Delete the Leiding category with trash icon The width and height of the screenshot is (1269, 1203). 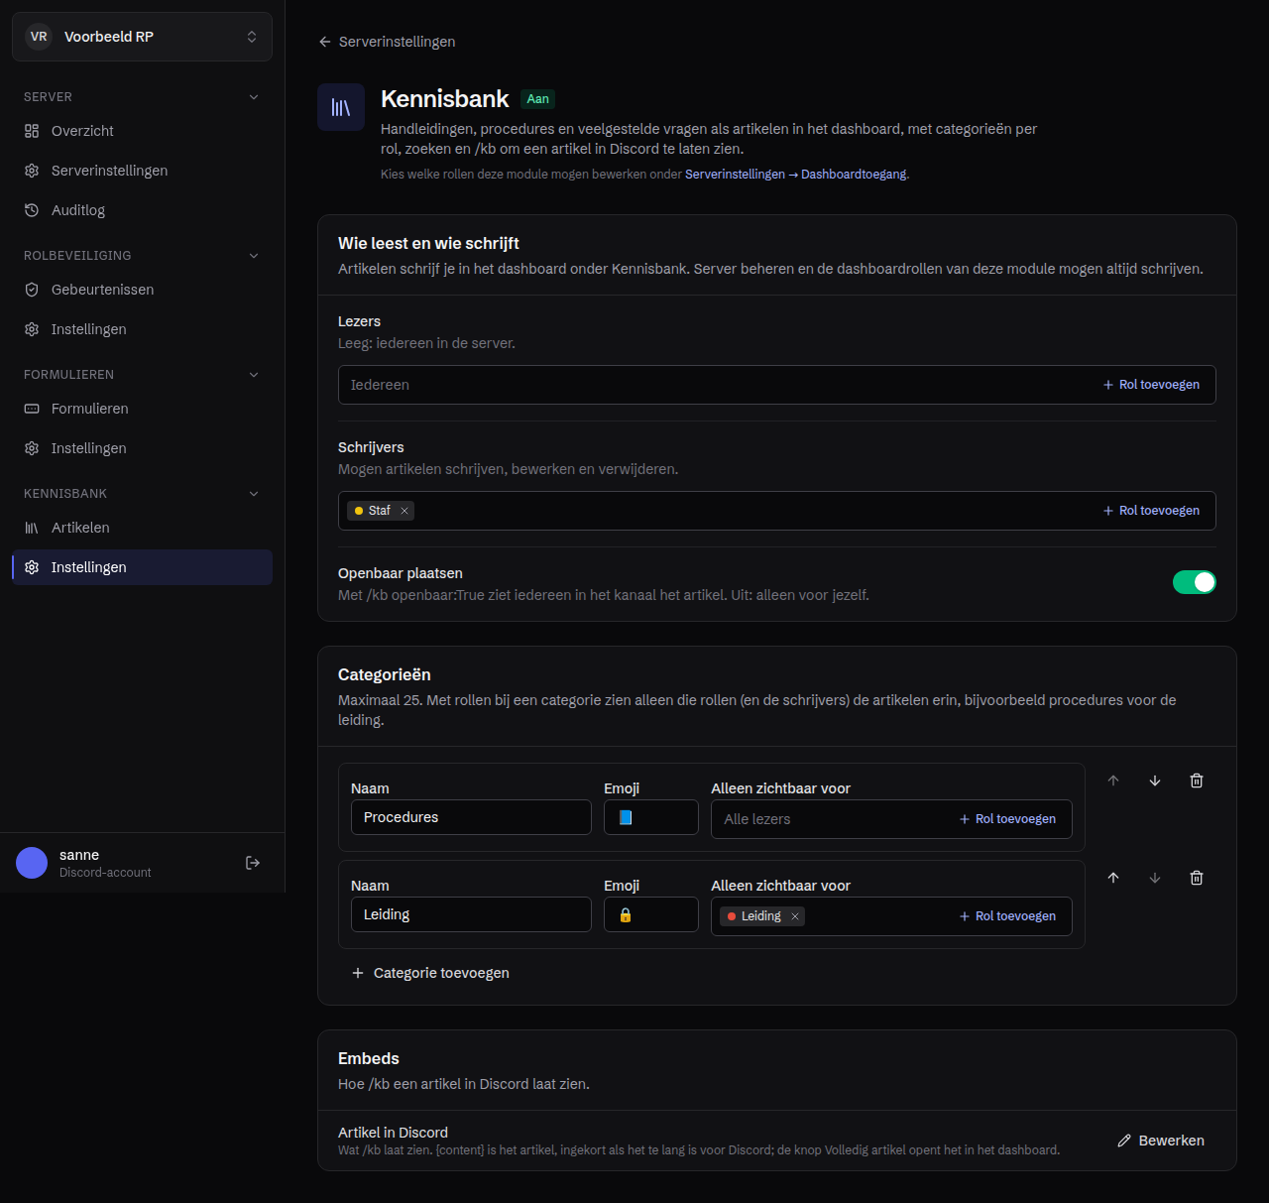point(1197,878)
